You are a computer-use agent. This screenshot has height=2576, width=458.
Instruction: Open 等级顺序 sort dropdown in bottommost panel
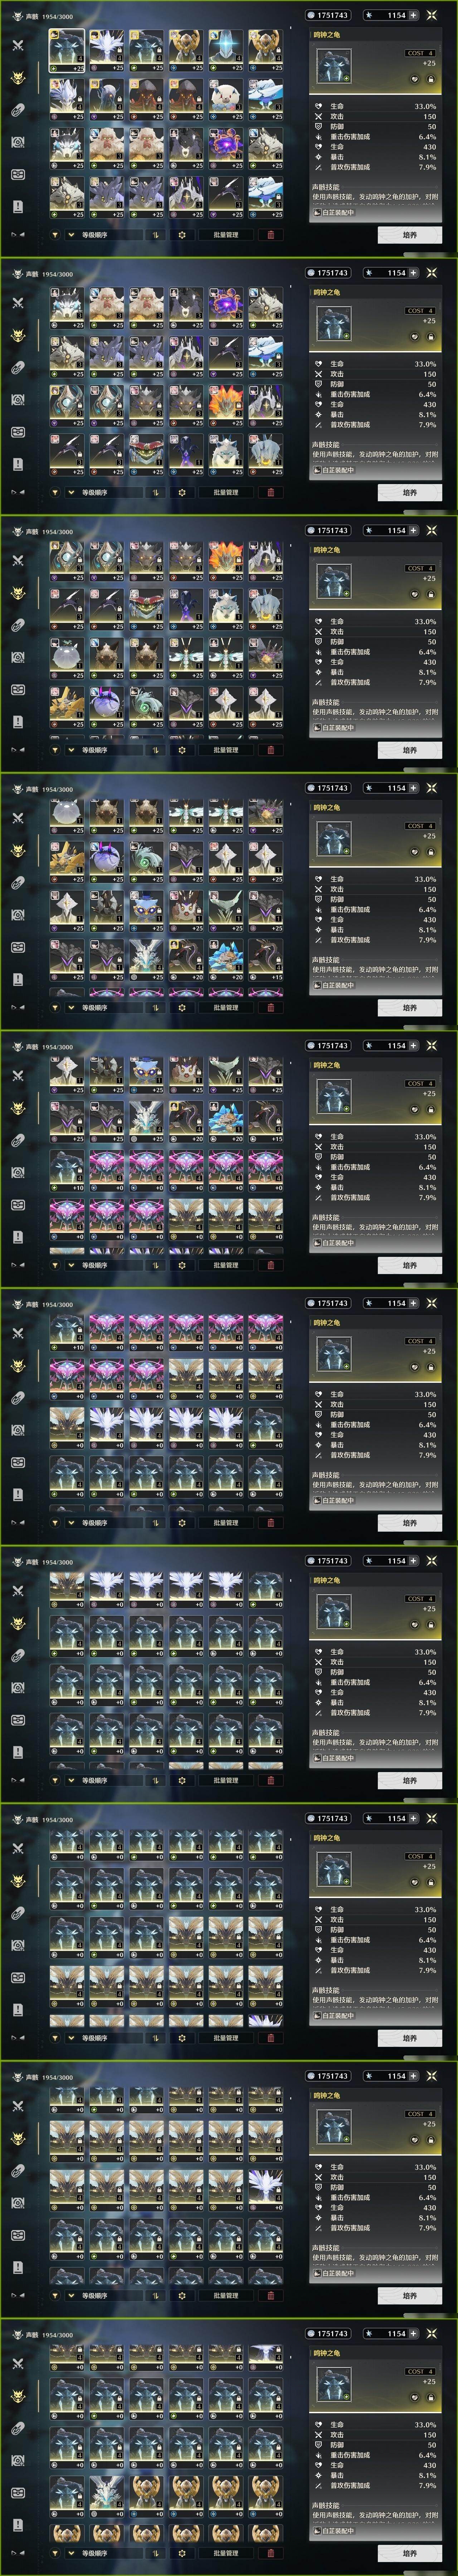(x=95, y=2553)
